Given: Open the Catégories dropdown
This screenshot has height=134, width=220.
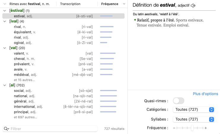Looking at the screenshot, I should point(193,110).
